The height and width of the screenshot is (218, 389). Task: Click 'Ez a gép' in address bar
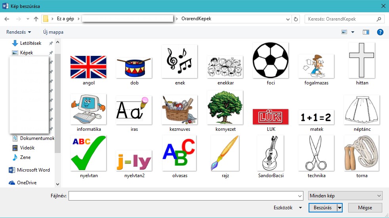click(65, 19)
